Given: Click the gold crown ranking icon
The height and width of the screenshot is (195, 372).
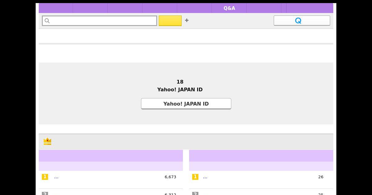Looking at the screenshot, I should tap(47, 141).
